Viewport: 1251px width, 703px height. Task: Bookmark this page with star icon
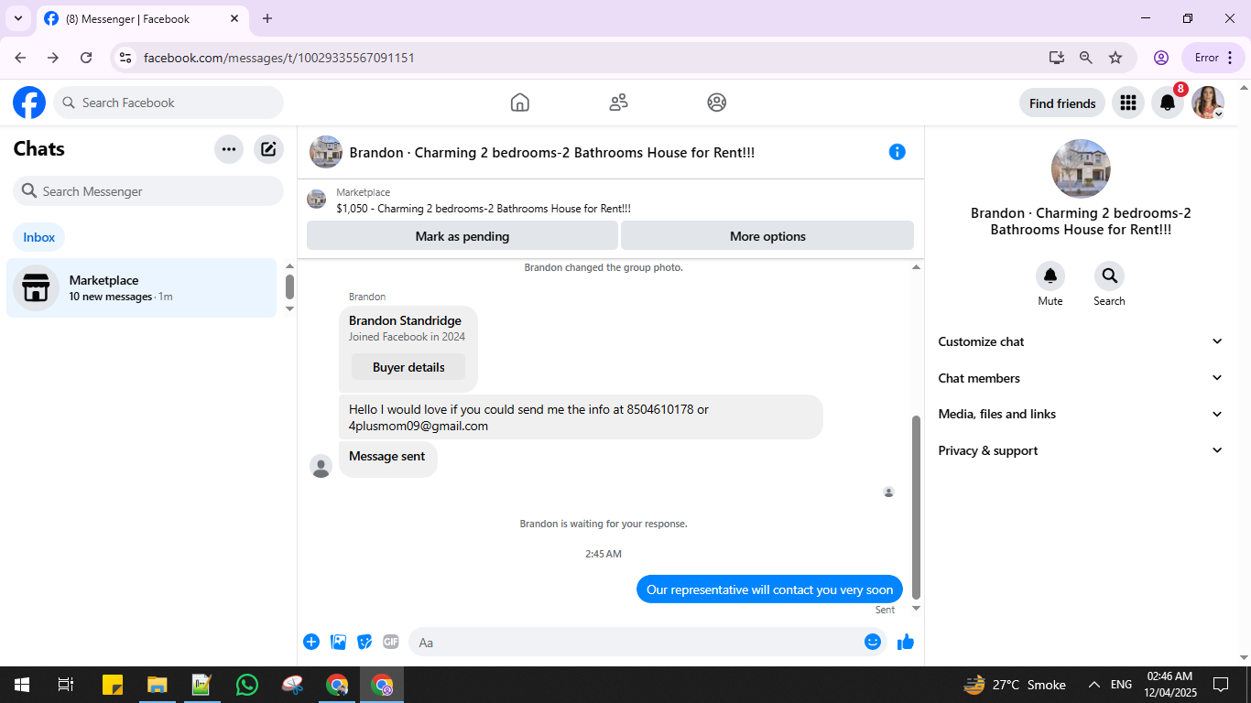(x=1115, y=58)
